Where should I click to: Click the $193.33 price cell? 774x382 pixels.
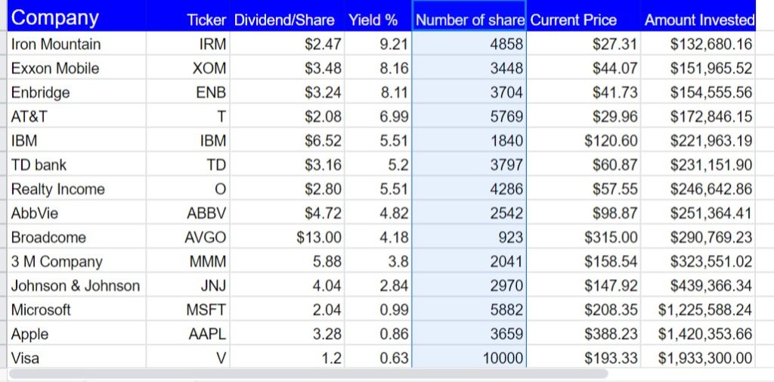tap(584, 357)
